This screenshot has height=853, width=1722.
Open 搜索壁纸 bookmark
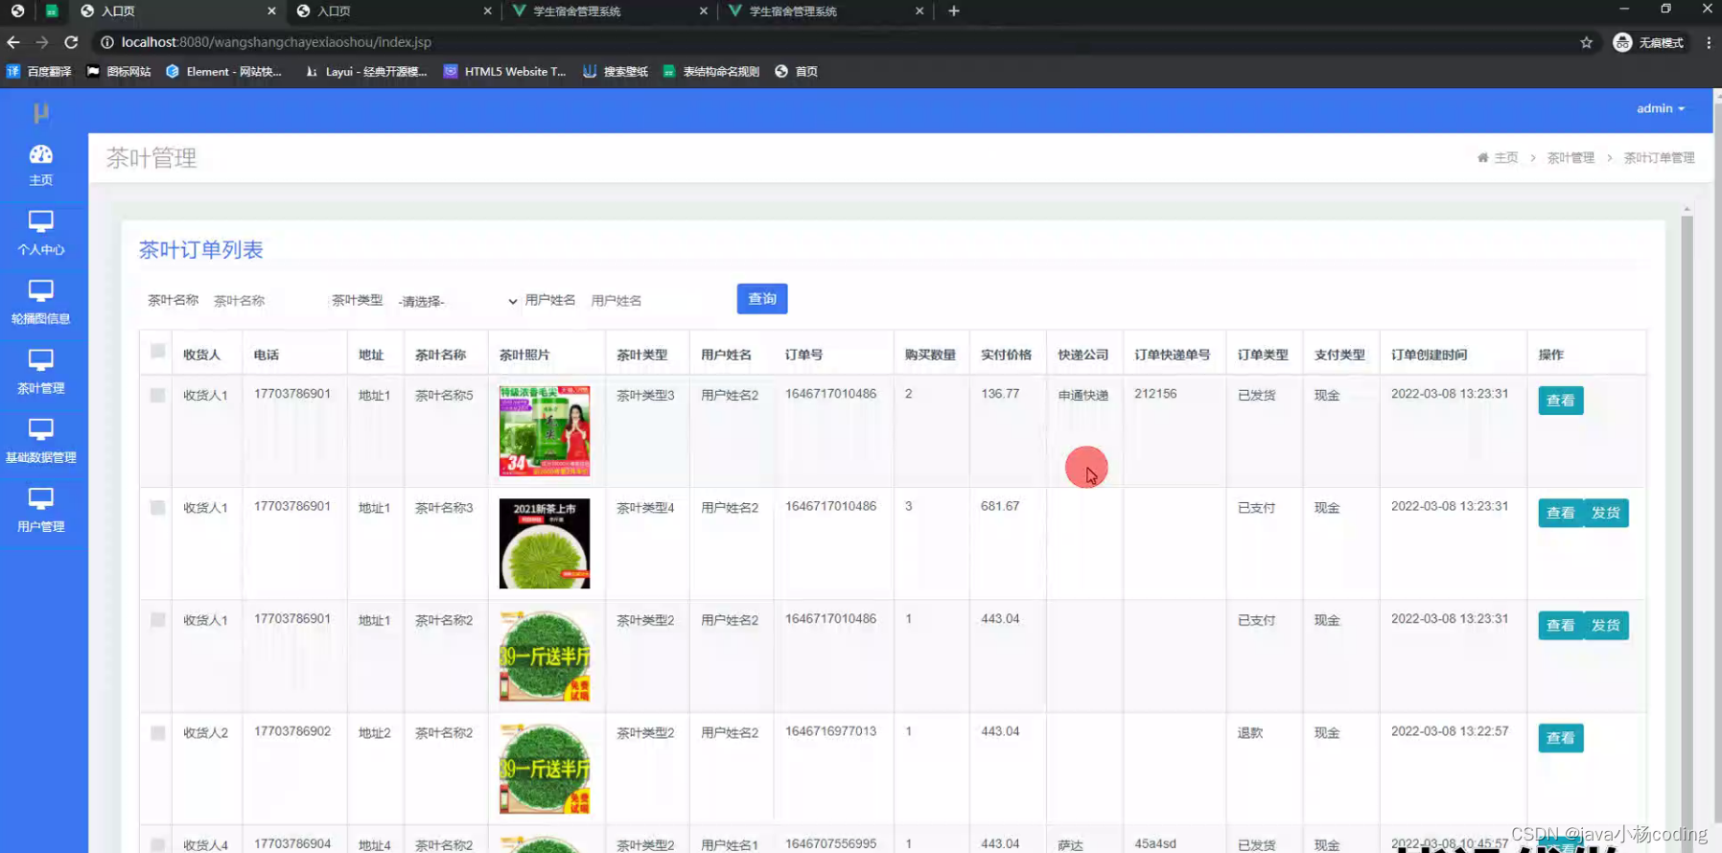(616, 71)
